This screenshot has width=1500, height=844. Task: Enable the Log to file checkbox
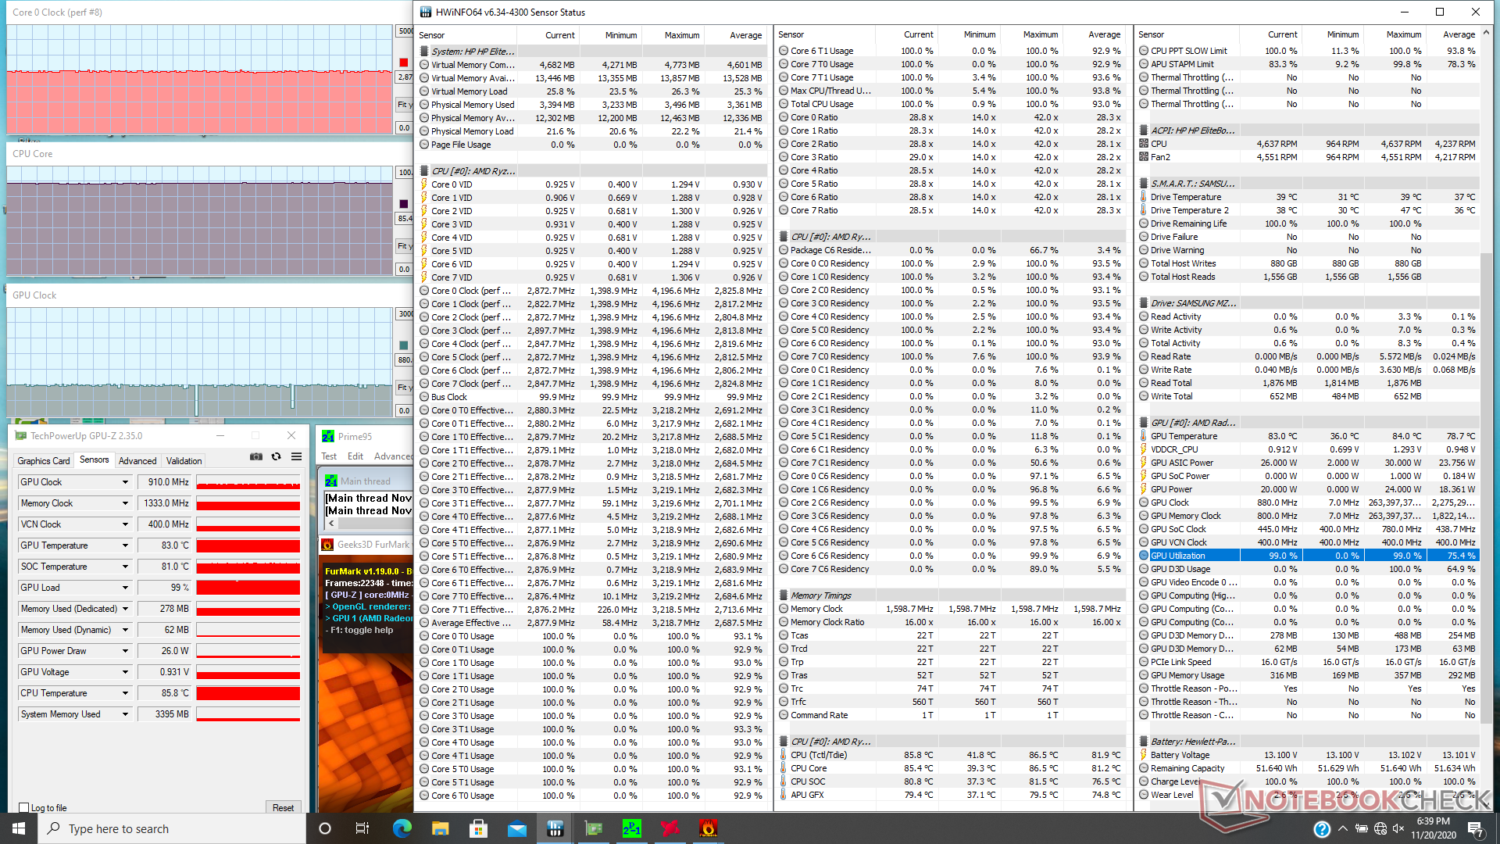point(23,808)
